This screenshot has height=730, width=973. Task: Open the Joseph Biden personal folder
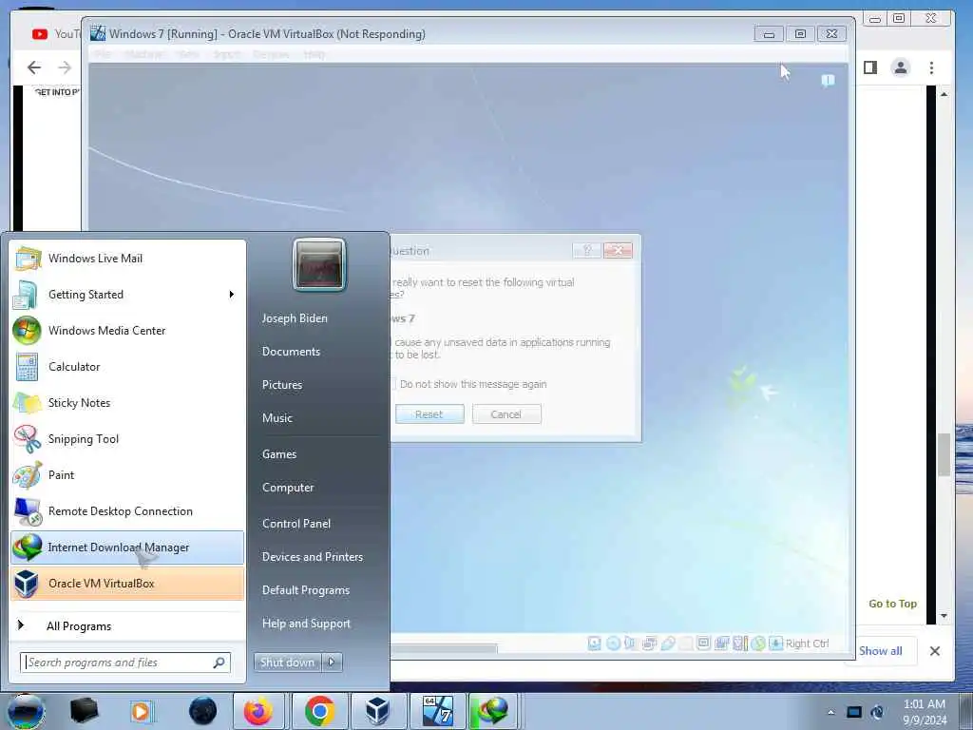point(295,317)
